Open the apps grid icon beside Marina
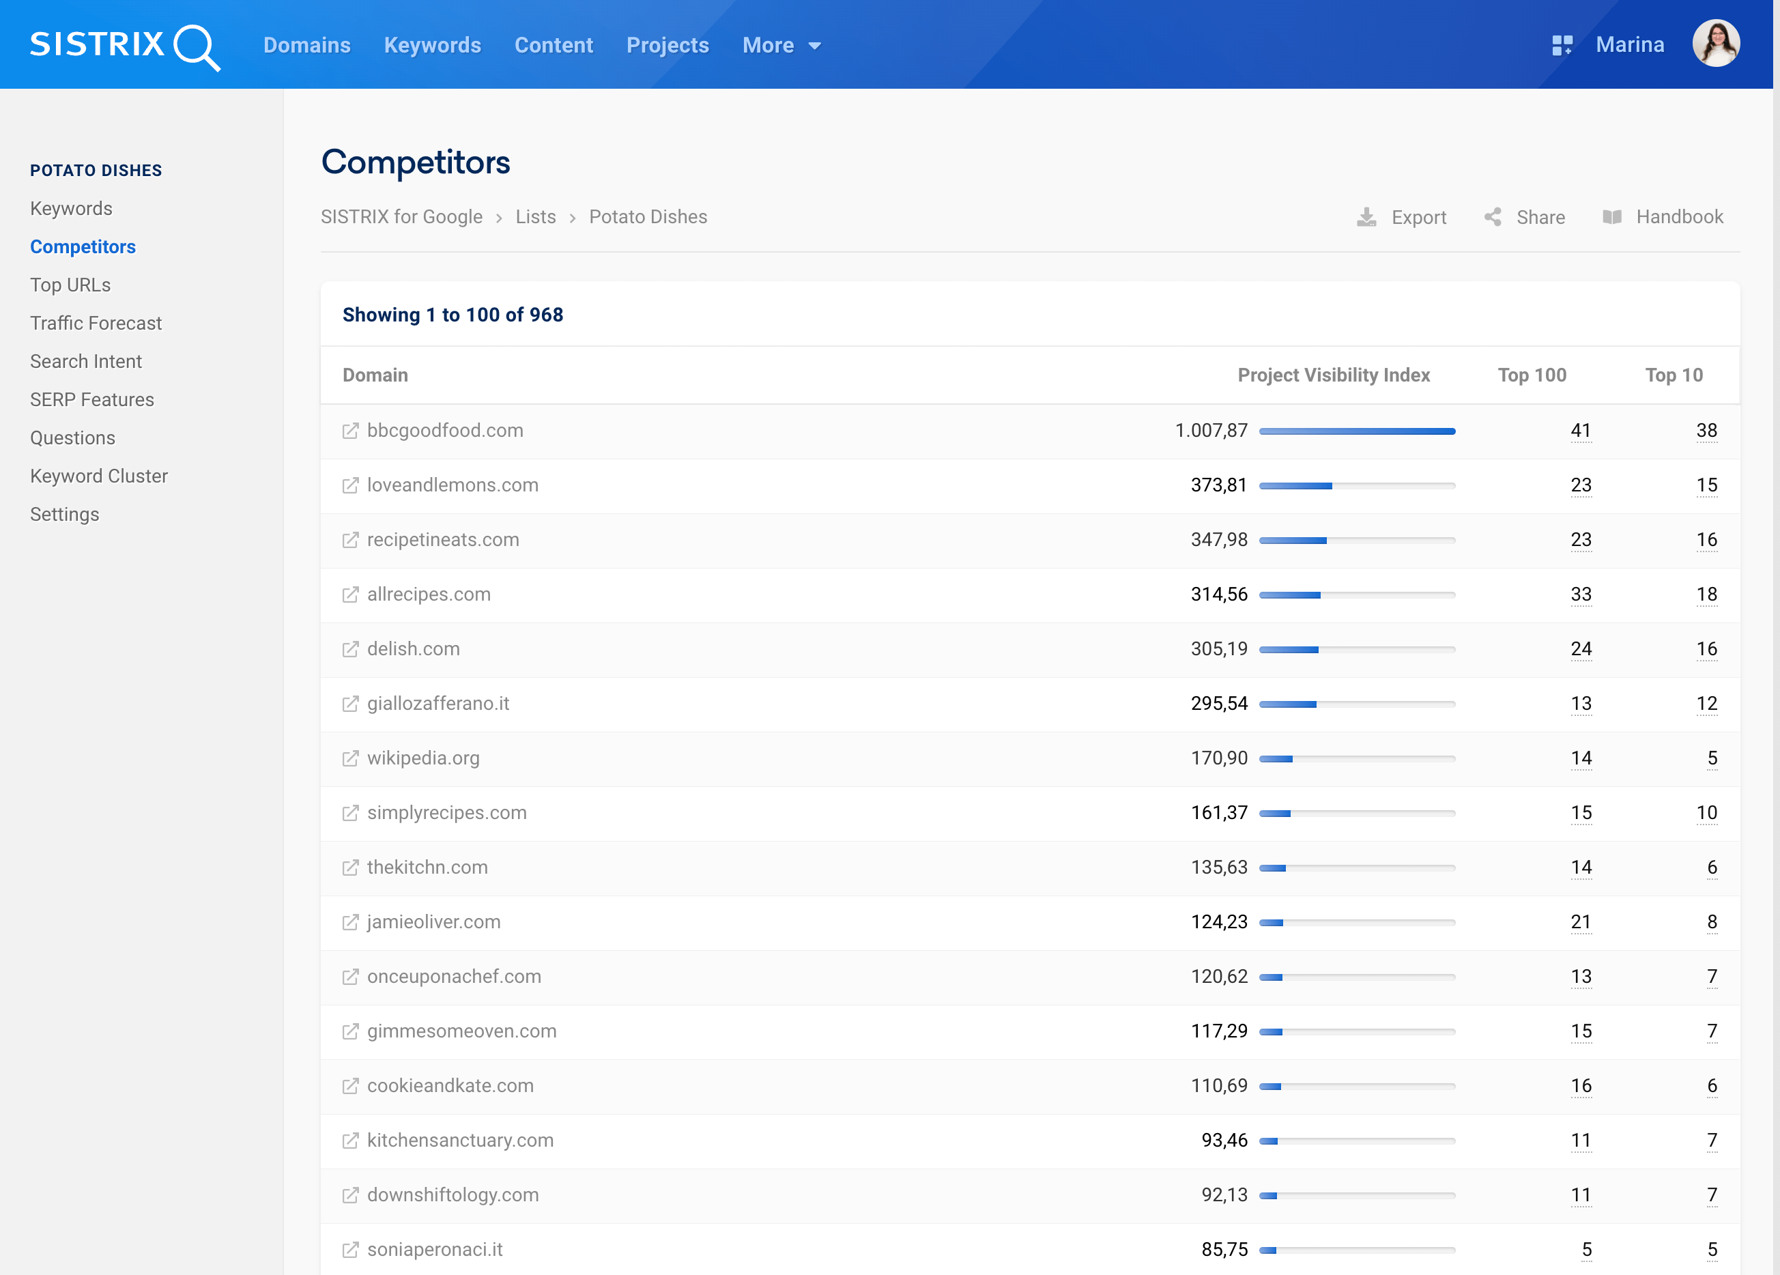The image size is (1780, 1275). click(1562, 46)
